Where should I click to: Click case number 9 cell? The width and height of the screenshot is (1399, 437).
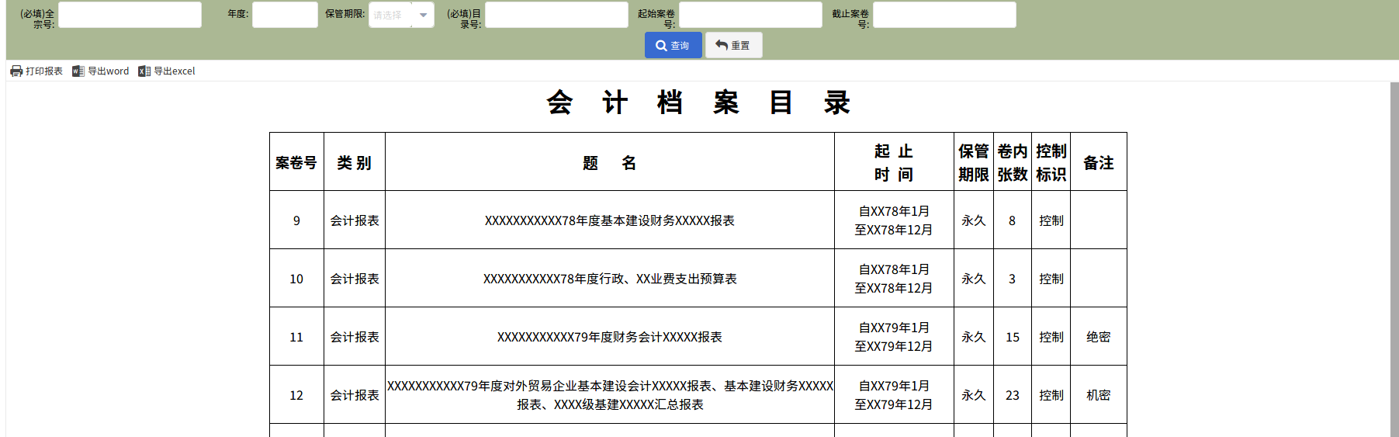pyautogui.click(x=296, y=220)
